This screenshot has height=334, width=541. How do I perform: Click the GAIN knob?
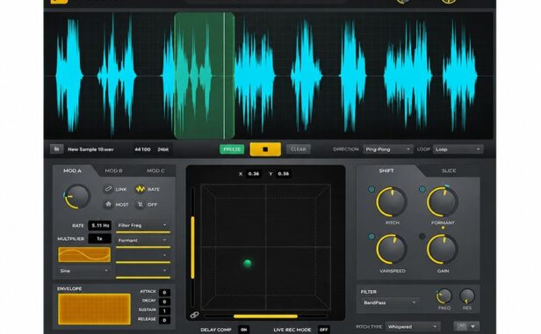tap(443, 250)
